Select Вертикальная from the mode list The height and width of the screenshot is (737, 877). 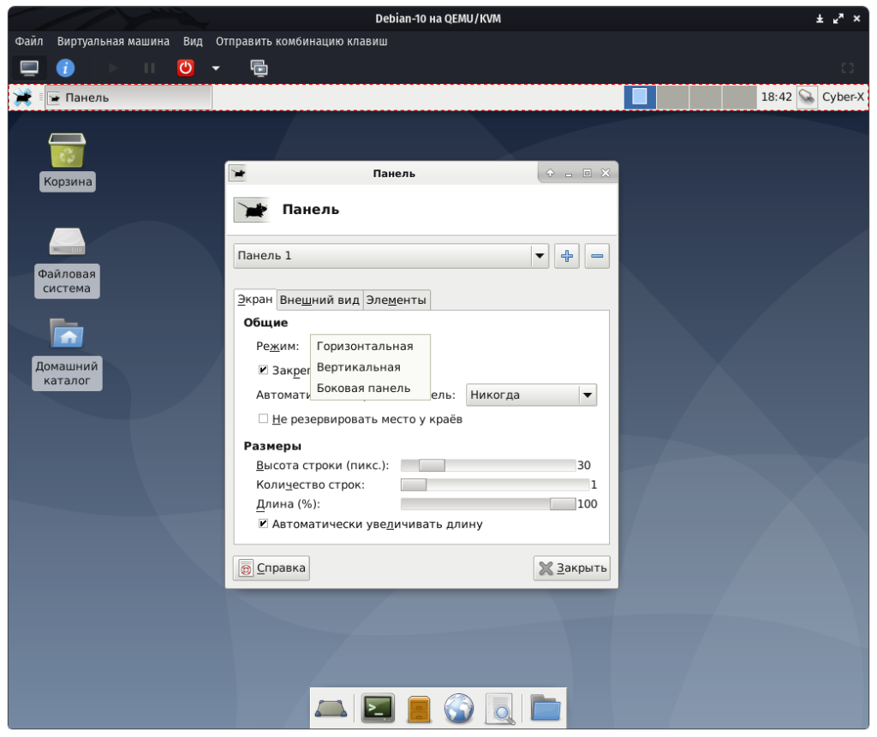pos(359,367)
